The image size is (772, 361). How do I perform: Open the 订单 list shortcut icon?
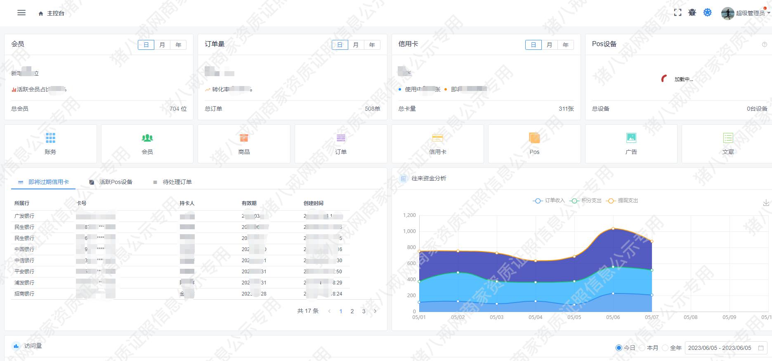tap(341, 138)
